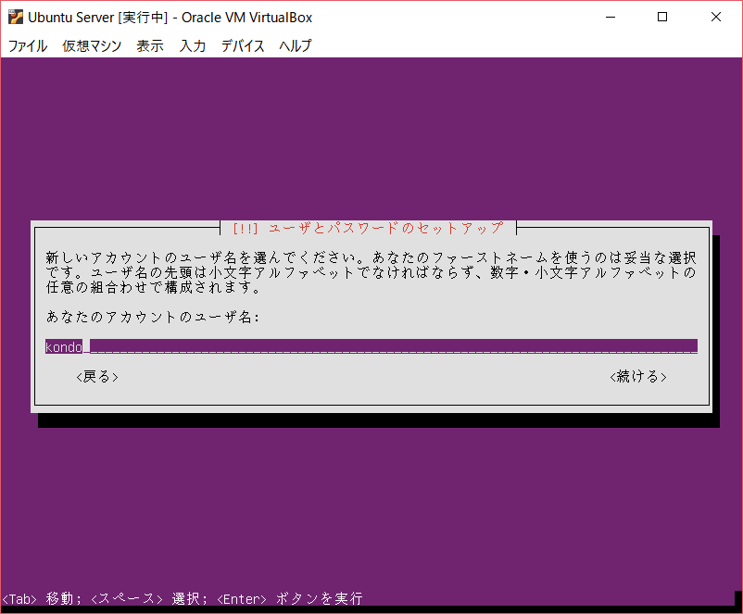
Task: Open the ヘルプ menu
Action: 295,45
